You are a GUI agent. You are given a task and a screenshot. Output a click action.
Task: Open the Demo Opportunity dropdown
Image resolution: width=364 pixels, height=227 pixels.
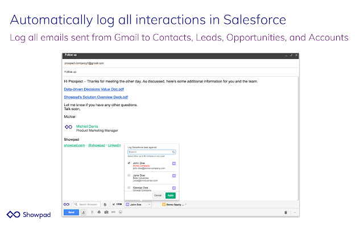186,204
